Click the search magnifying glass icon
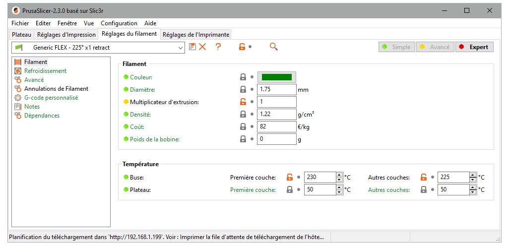508x246 pixels. [x=273, y=47]
